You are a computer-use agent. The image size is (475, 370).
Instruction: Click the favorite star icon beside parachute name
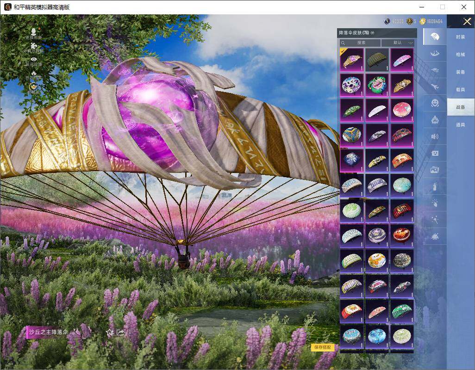pyautogui.click(x=110, y=333)
